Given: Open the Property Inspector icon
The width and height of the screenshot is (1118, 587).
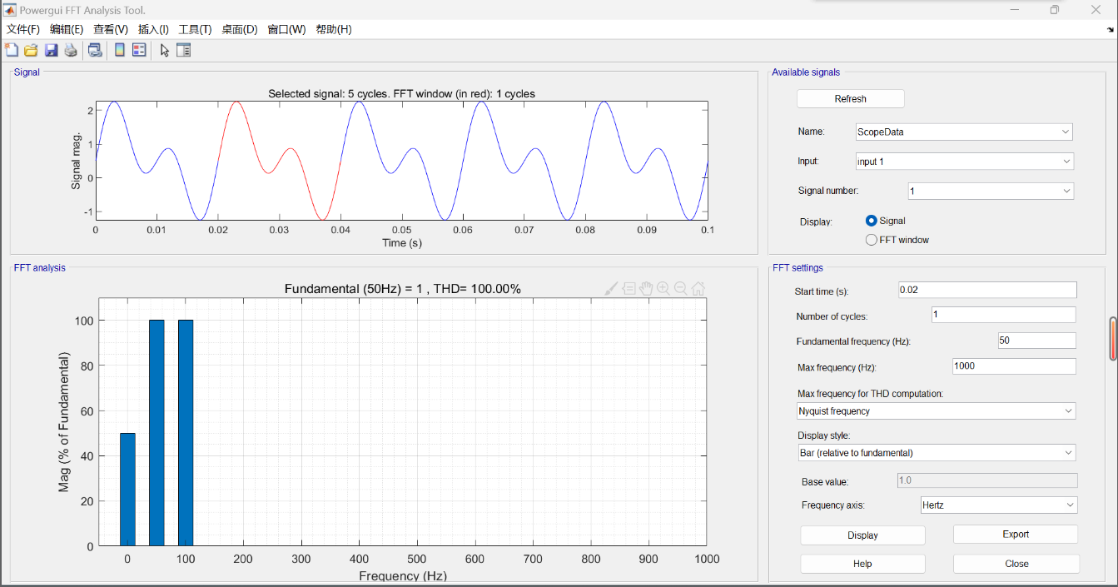Looking at the screenshot, I should [184, 50].
